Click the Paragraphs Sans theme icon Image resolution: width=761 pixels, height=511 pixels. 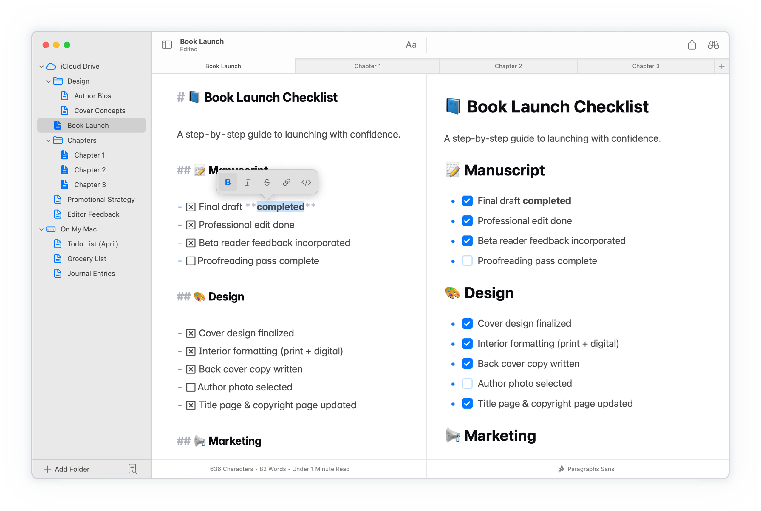tap(561, 469)
